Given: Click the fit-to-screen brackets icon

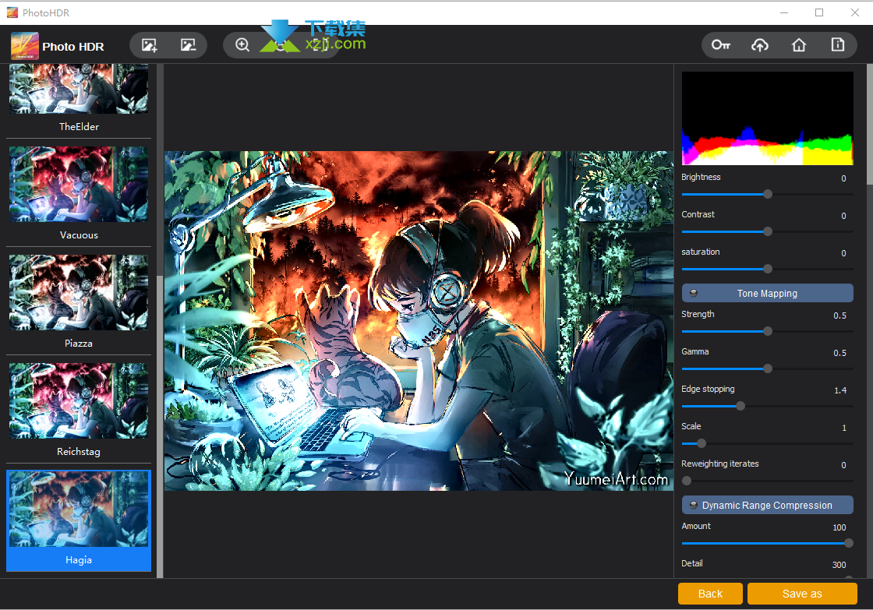Looking at the screenshot, I should 319,45.
